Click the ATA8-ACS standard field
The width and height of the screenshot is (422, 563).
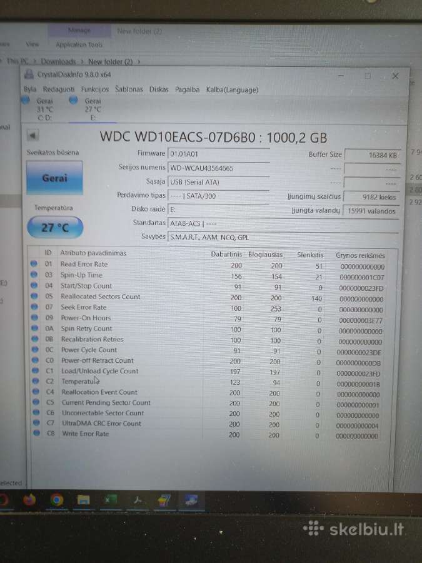283,223
